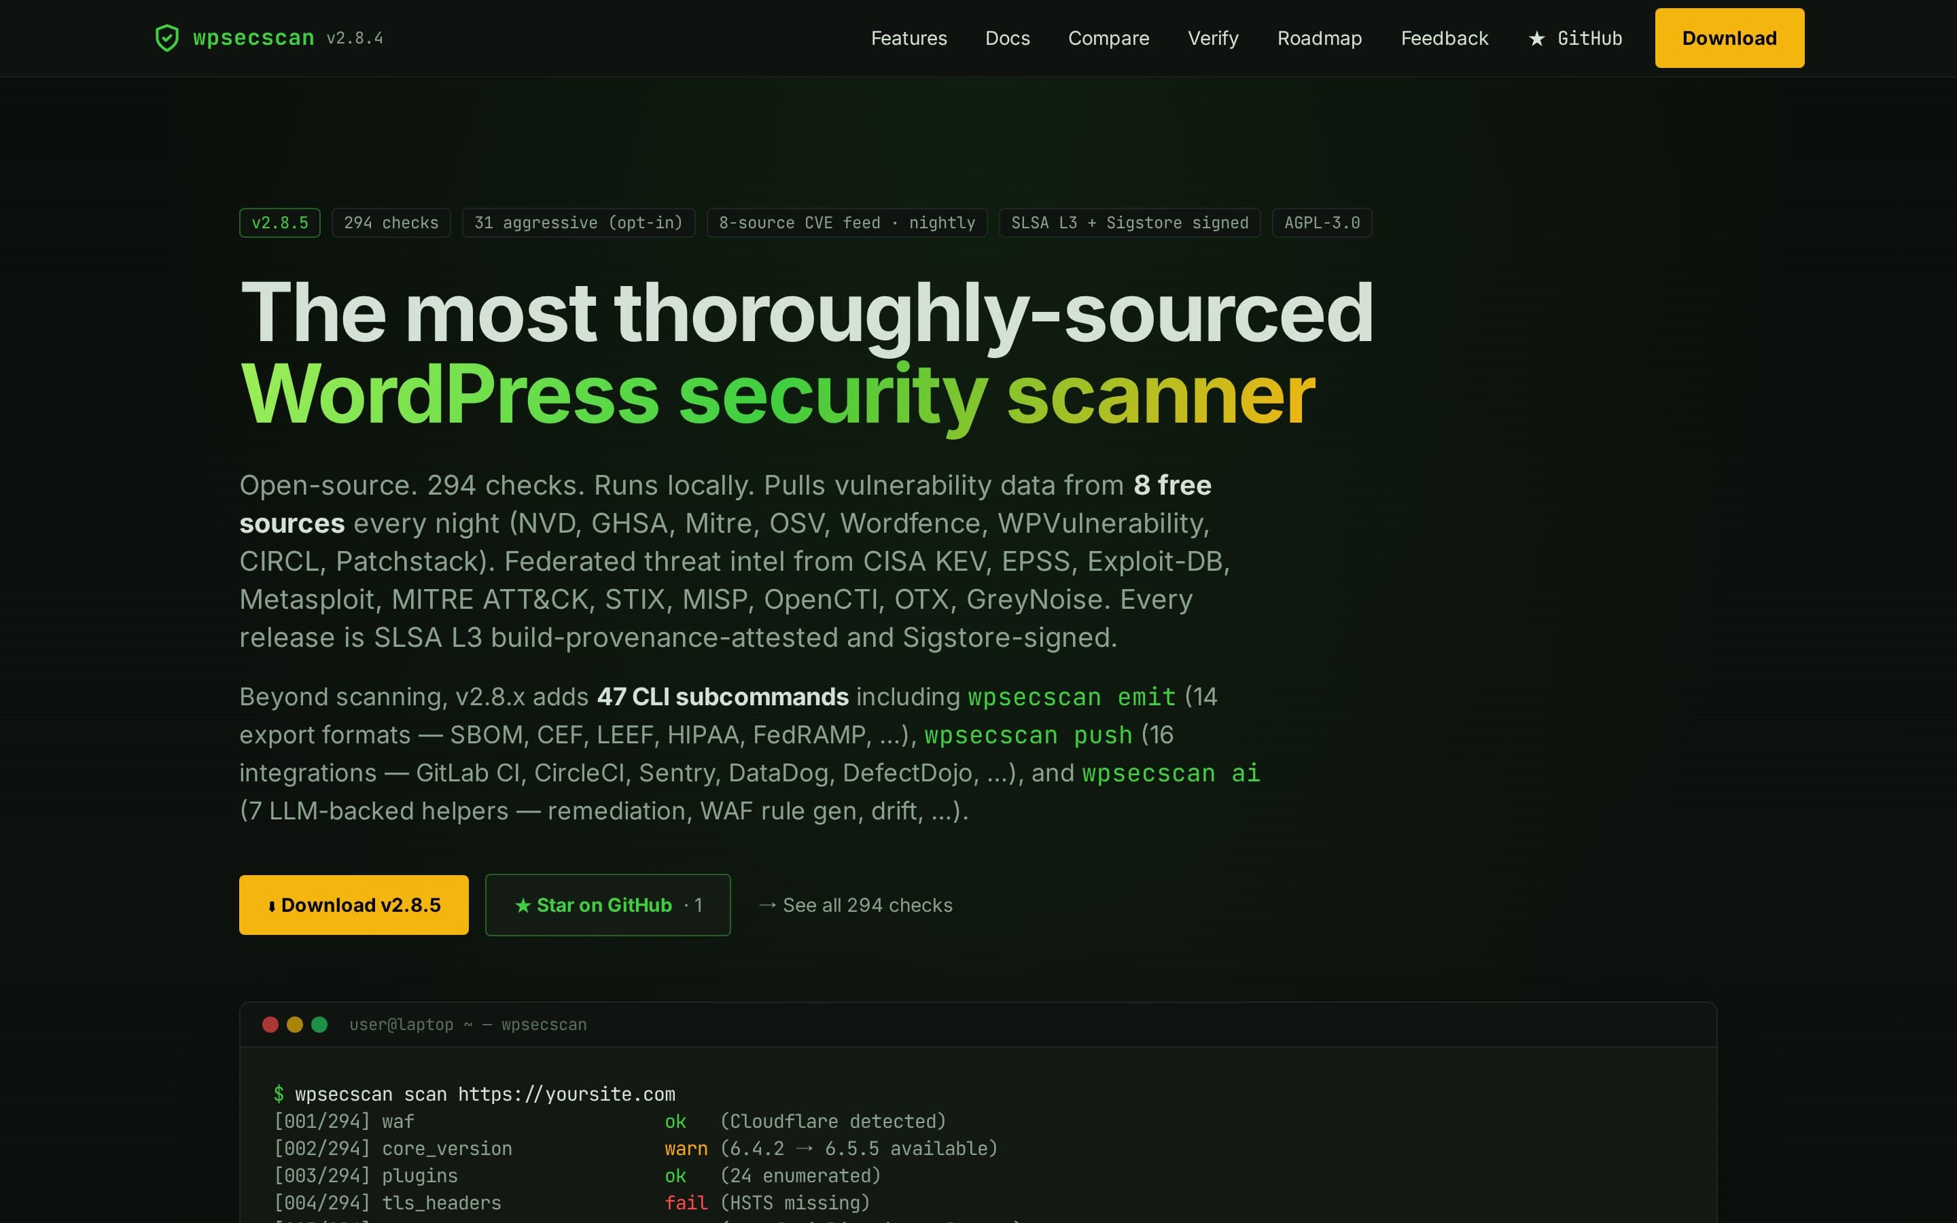This screenshot has height=1223, width=1957.
Task: Click the red dot in terminal titlebar
Action: tap(271, 1025)
